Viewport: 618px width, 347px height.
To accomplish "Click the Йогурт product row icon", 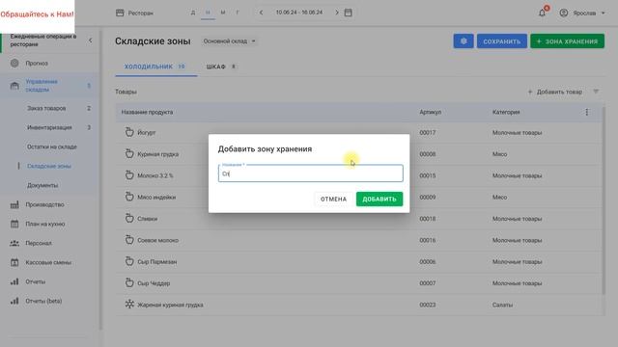I will point(129,132).
